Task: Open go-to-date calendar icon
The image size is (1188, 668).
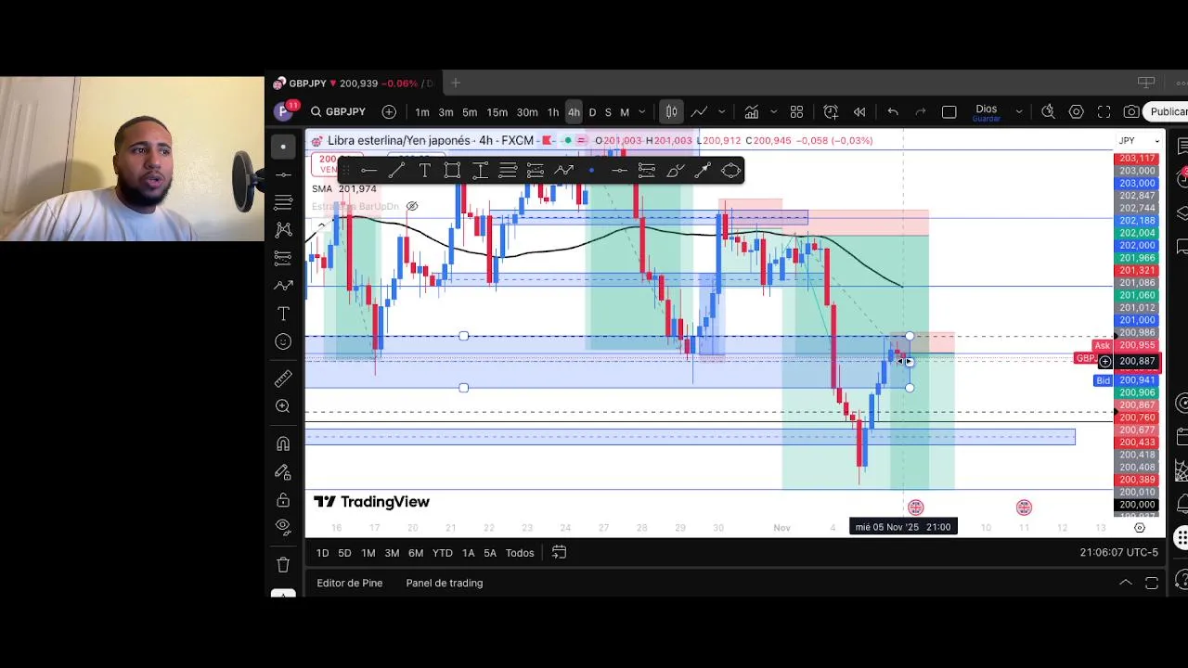Action: click(x=559, y=553)
